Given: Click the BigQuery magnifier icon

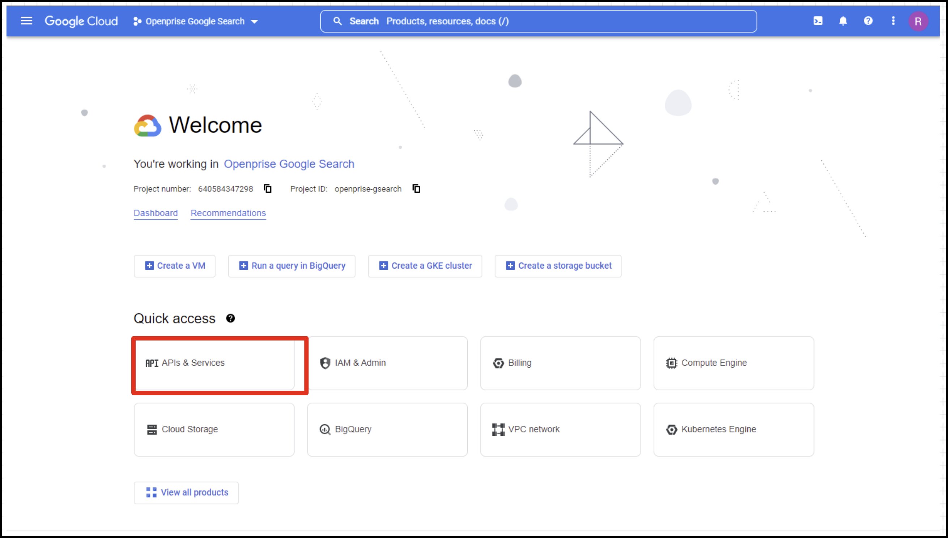Looking at the screenshot, I should [x=325, y=429].
